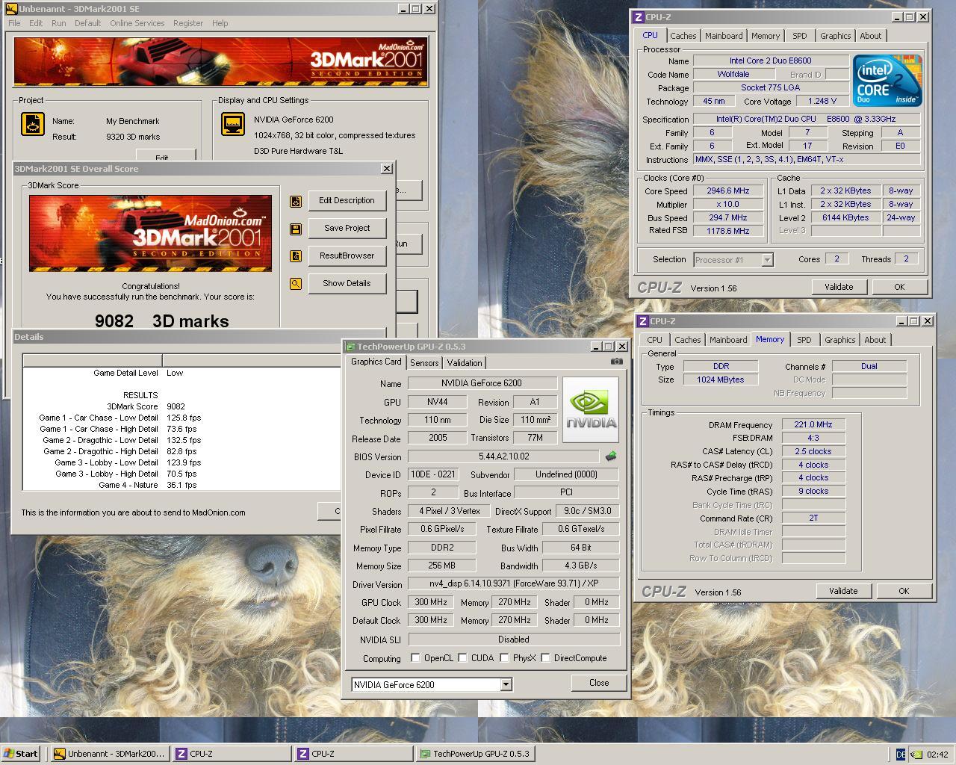Click the NVIDIA logo in GPU-Z
956x765 pixels.
(591, 409)
